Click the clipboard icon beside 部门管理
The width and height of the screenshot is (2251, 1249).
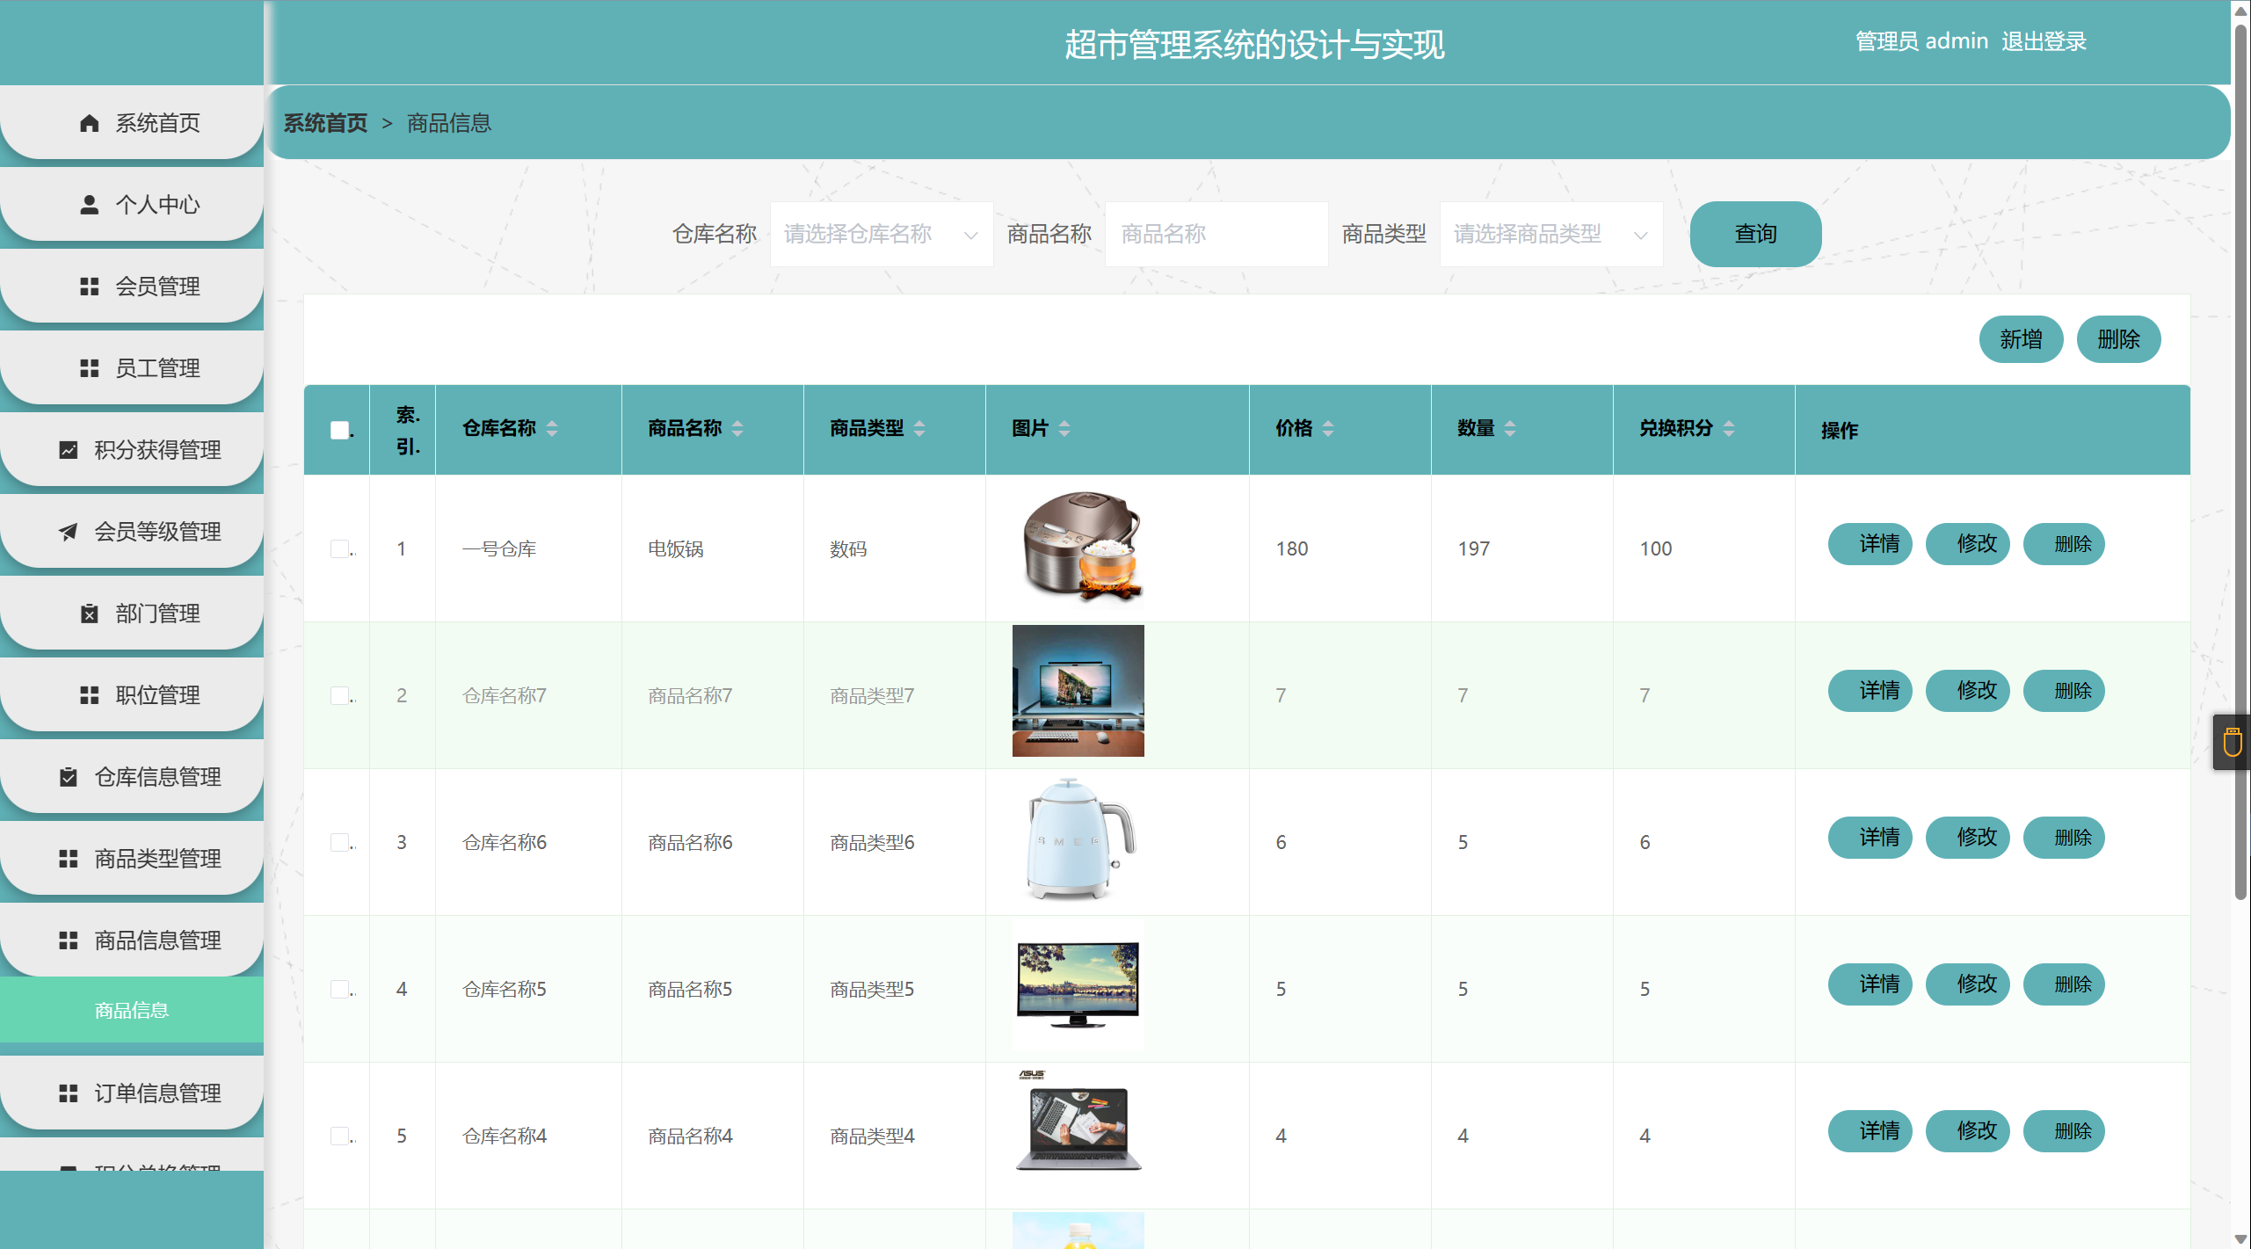click(x=89, y=614)
